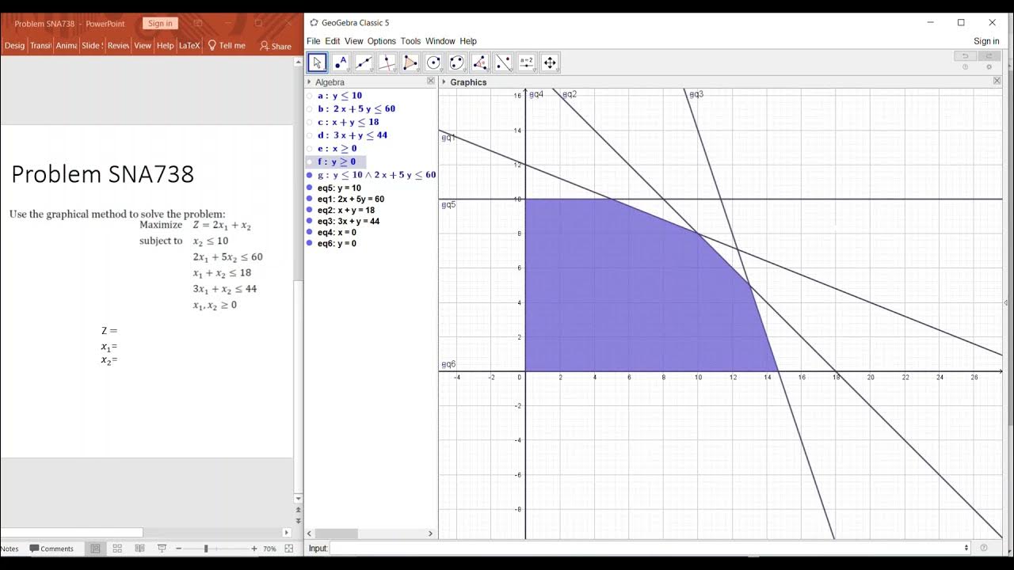Close the Algebra panel
Screen dimensions: 1014x570
[x=431, y=82]
